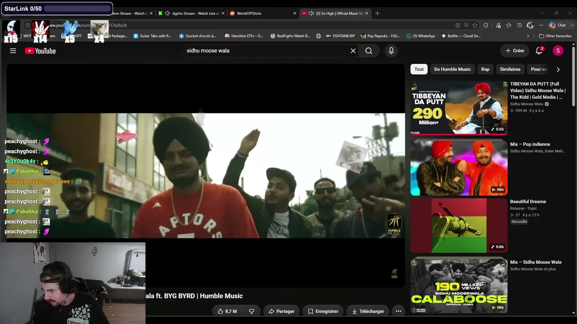The height and width of the screenshot is (324, 577).
Task: Open Other favourites folder
Action: (555, 36)
